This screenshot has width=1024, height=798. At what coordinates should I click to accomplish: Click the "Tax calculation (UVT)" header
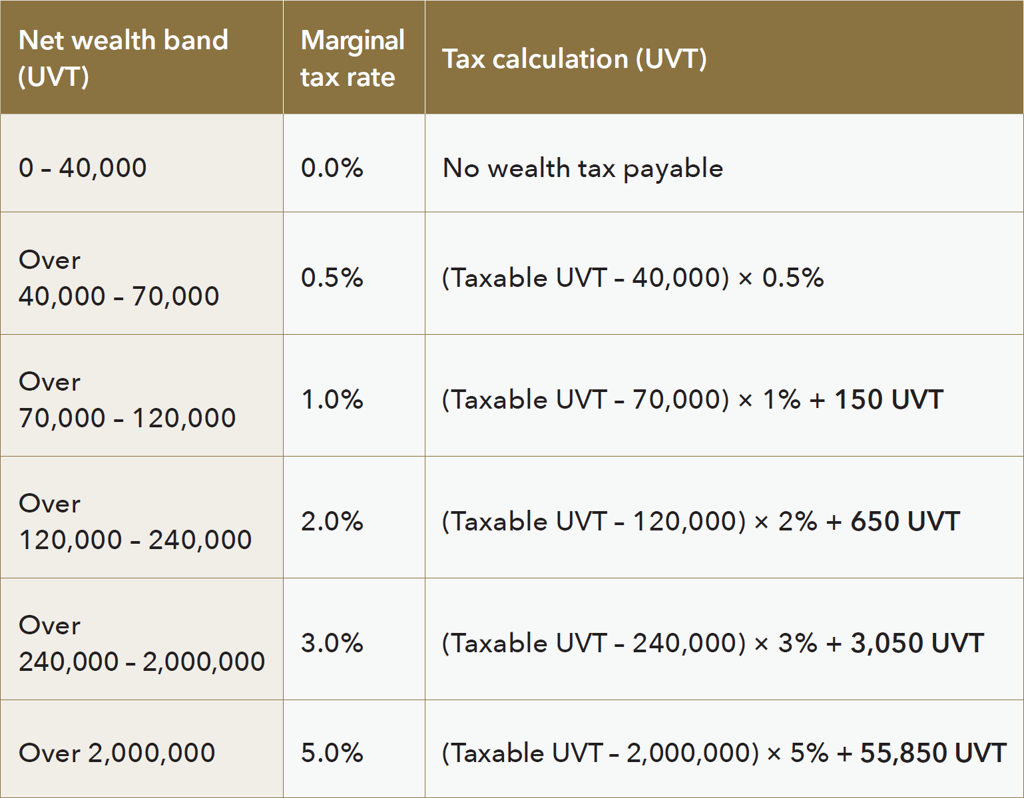pyautogui.click(x=574, y=59)
